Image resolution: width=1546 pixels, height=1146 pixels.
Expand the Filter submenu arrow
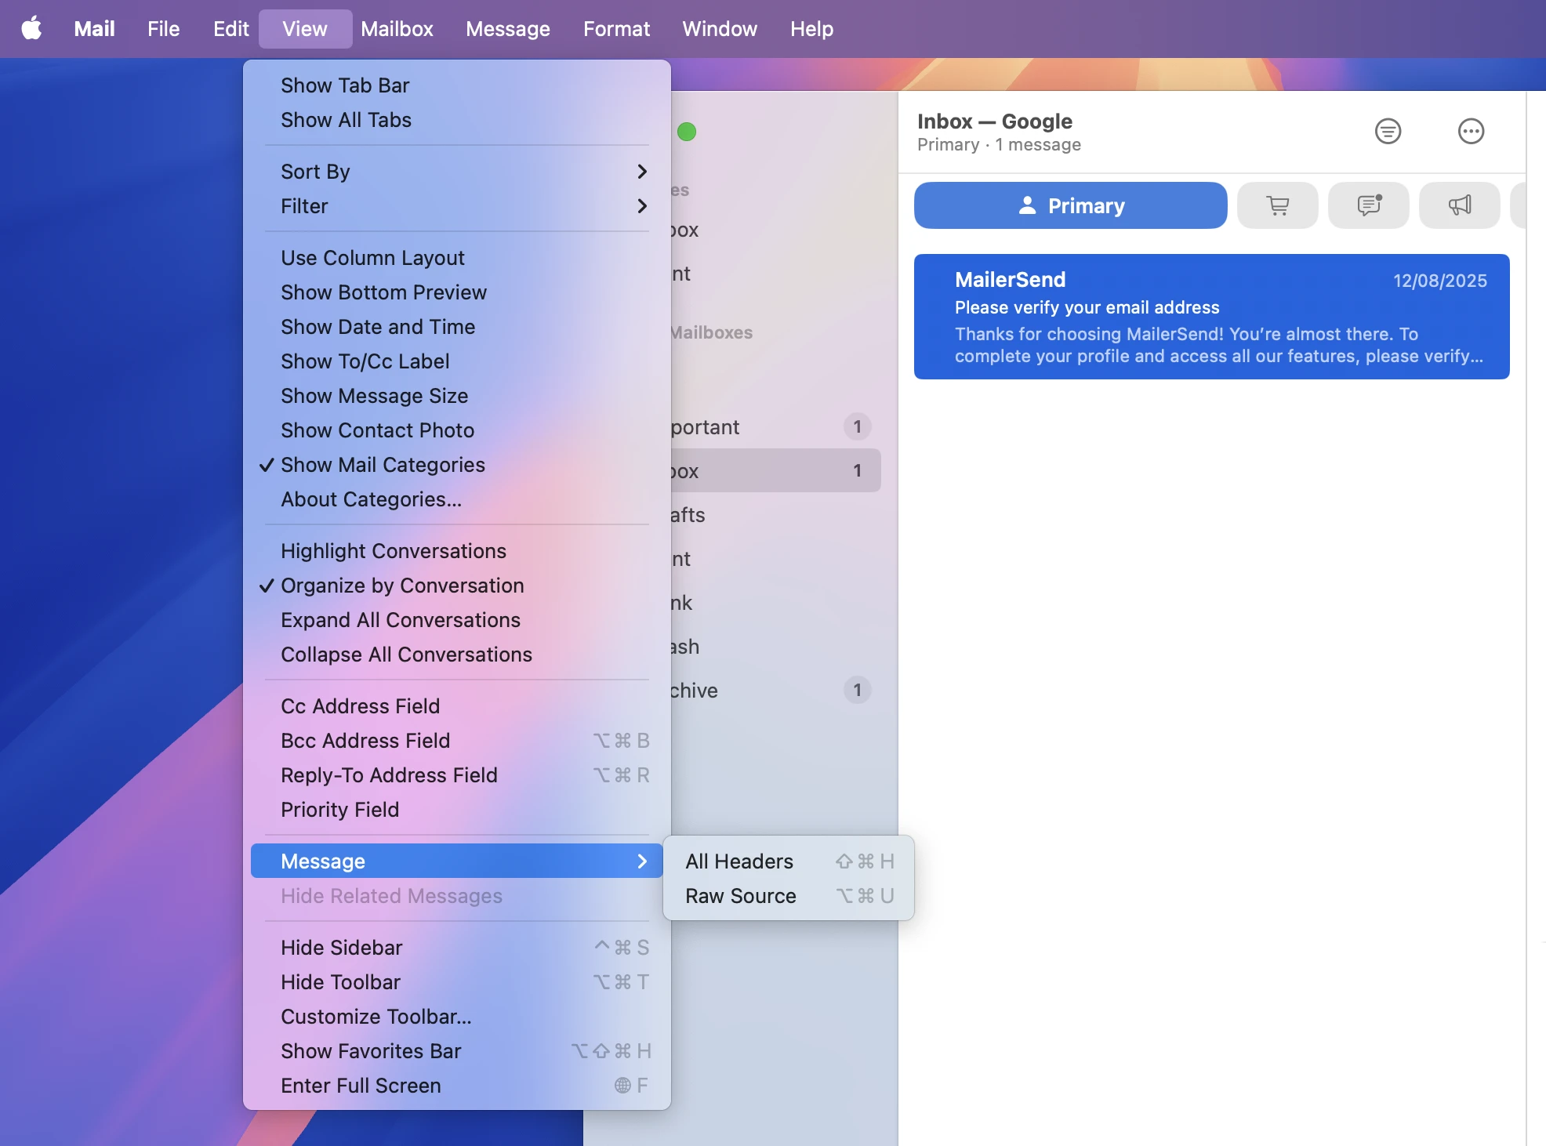click(x=641, y=206)
